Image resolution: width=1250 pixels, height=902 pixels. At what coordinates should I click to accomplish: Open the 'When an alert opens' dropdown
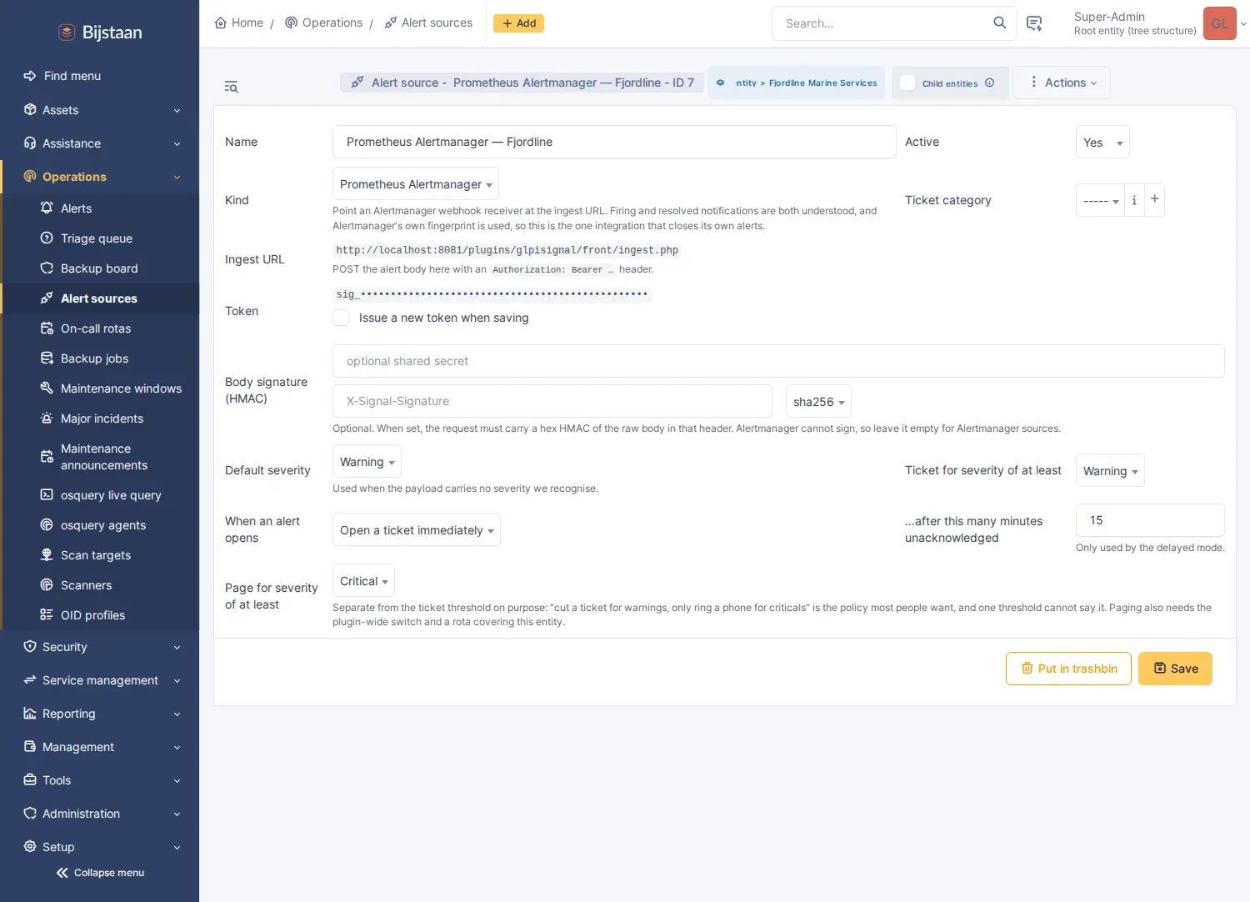(x=417, y=530)
